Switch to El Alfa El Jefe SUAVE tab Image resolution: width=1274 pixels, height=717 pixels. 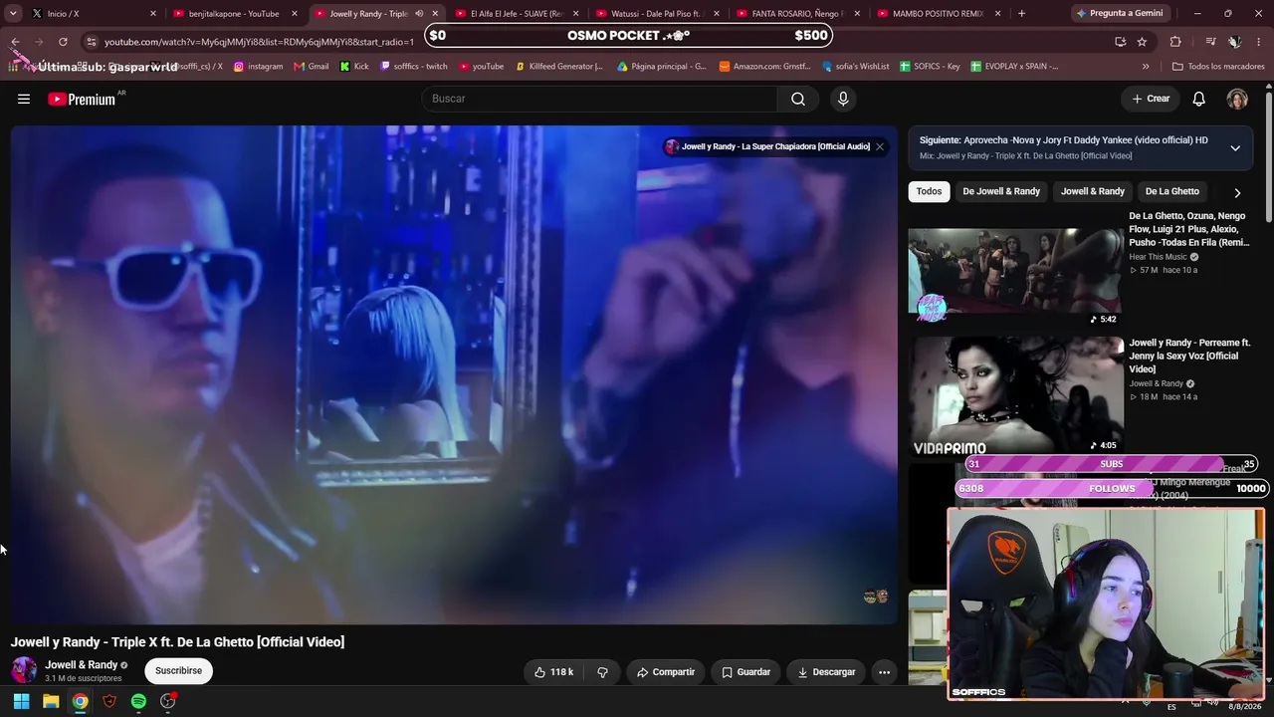pyautogui.click(x=516, y=14)
